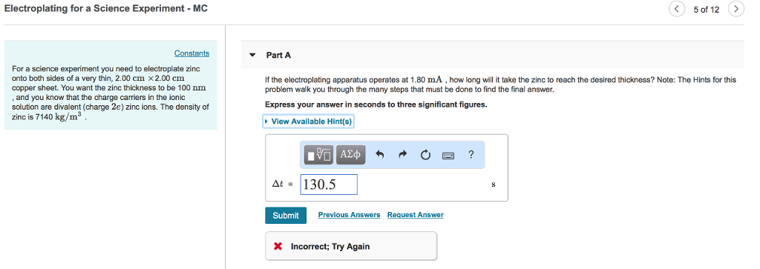Click the problem title heading
The width and height of the screenshot is (760, 269).
point(106,9)
